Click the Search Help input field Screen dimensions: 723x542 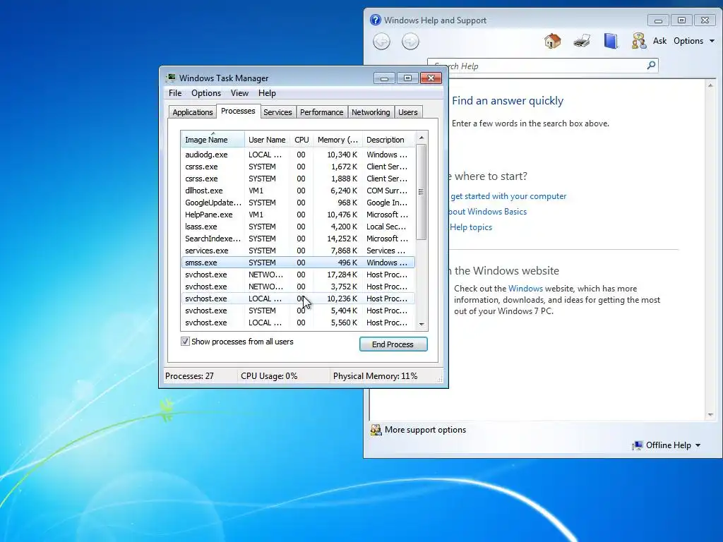coord(542,66)
